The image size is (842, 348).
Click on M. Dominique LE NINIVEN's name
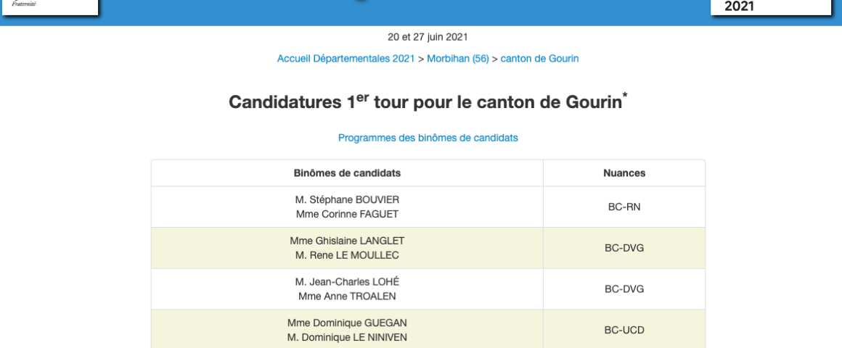[x=347, y=337]
